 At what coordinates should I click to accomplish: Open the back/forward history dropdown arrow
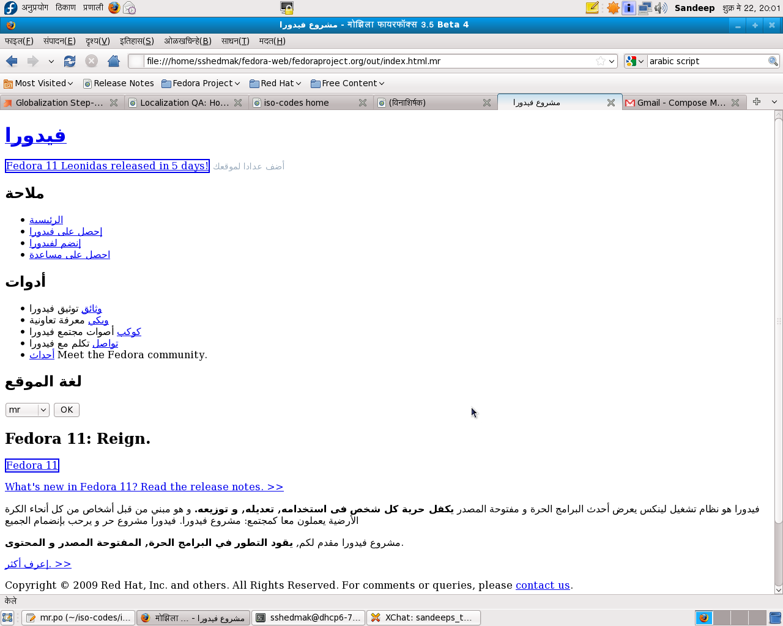tap(51, 61)
